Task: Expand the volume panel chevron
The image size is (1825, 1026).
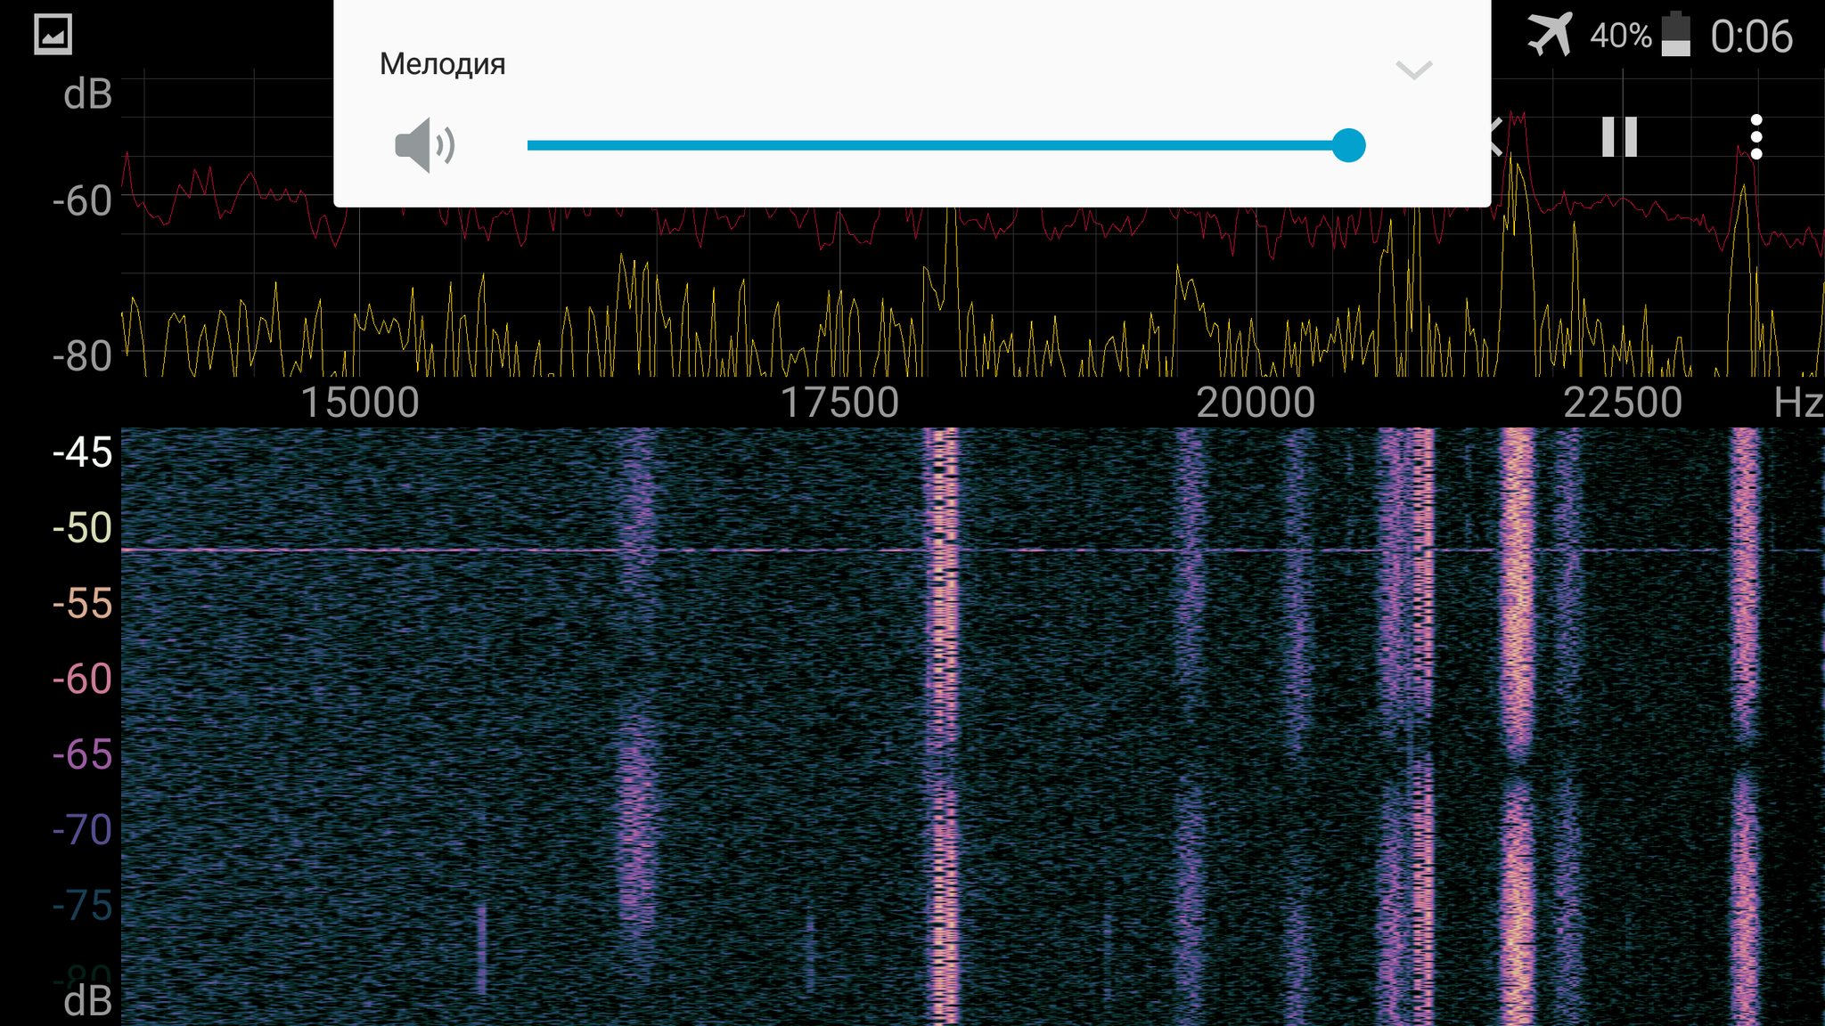Action: pyautogui.click(x=1413, y=69)
